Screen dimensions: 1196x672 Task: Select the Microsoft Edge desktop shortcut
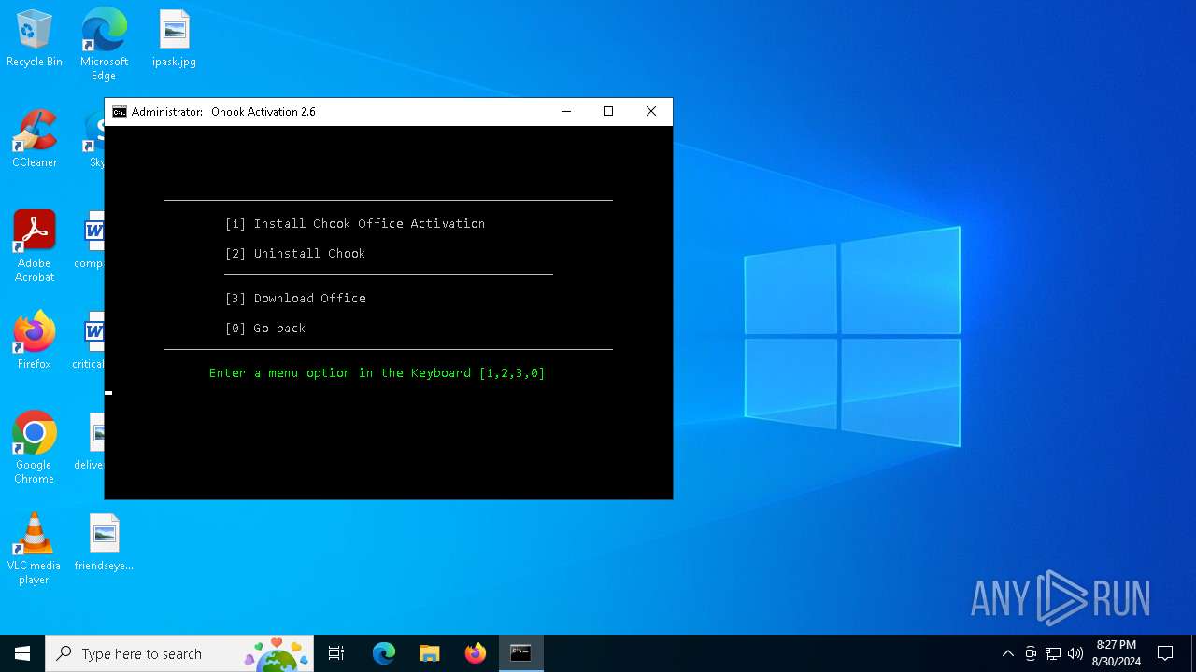(x=104, y=44)
